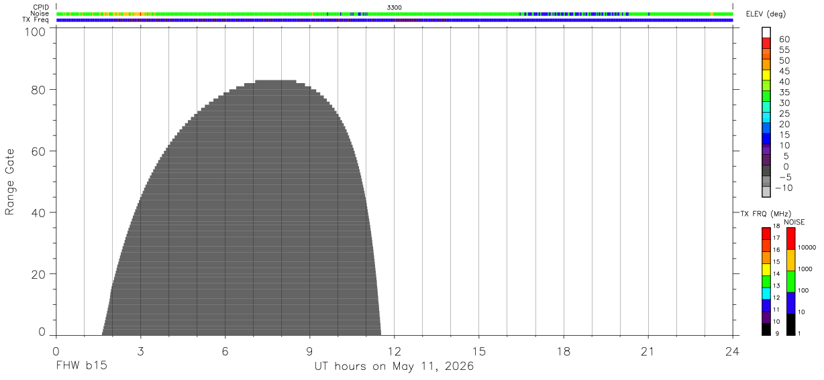Click the 21 tick on UT hours axis
824x380 pixels.
click(648, 352)
